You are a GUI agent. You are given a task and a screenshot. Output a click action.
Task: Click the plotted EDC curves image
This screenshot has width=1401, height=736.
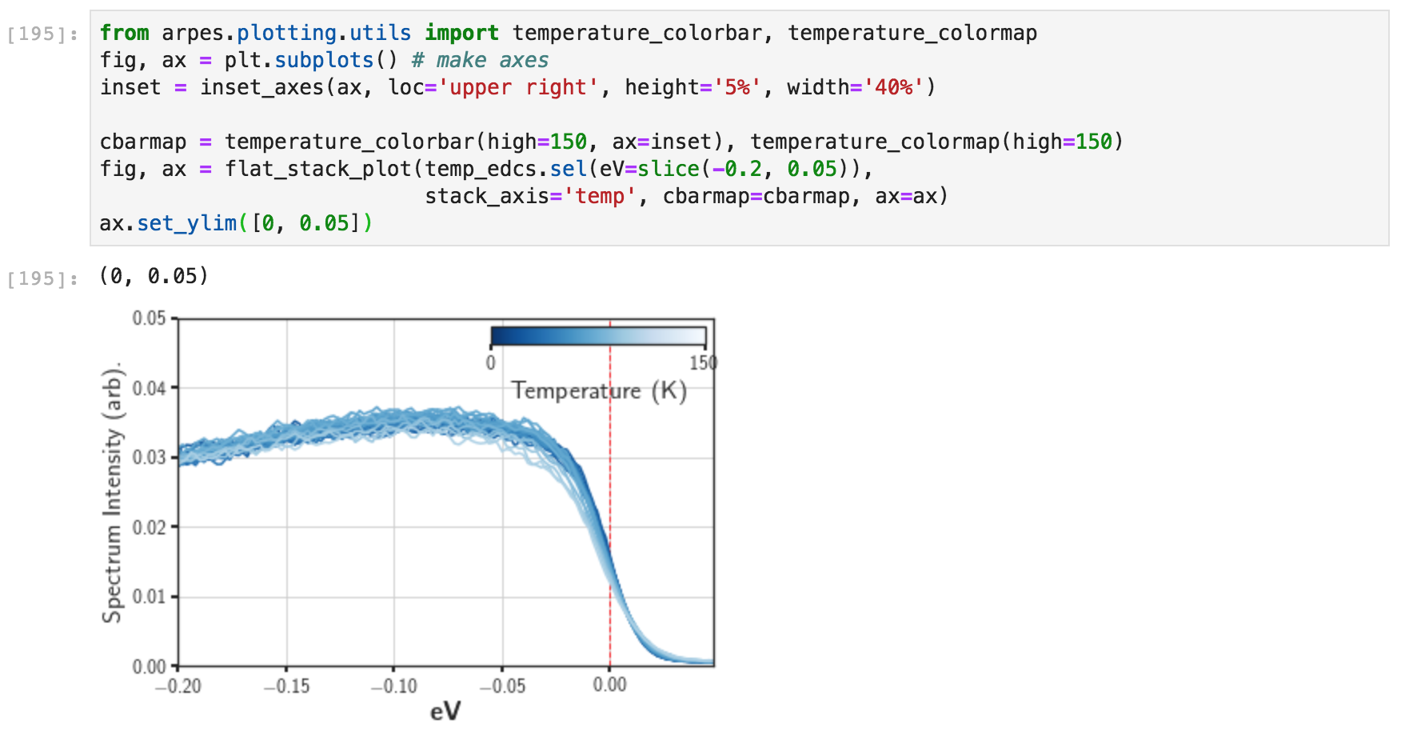[445, 492]
